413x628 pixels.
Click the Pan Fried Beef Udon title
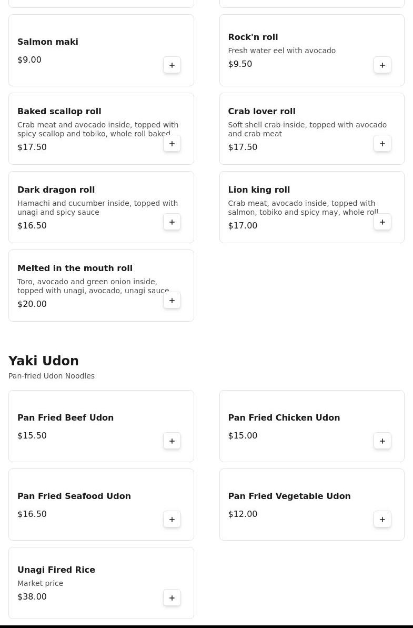pos(65,418)
